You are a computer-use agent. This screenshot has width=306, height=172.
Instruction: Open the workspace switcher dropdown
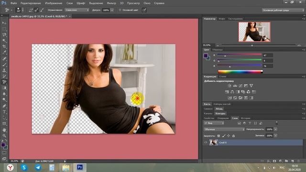[283, 10]
